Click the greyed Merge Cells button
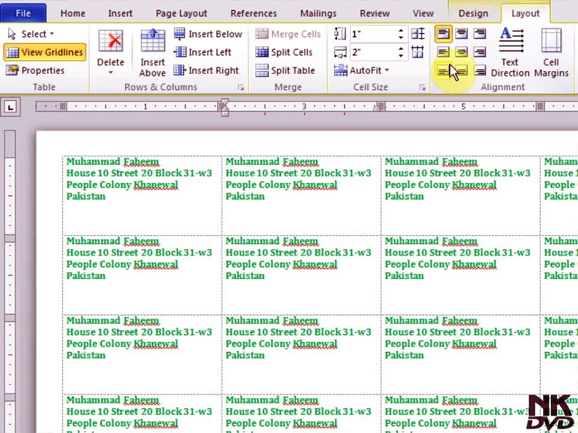578x433 pixels. pos(288,34)
